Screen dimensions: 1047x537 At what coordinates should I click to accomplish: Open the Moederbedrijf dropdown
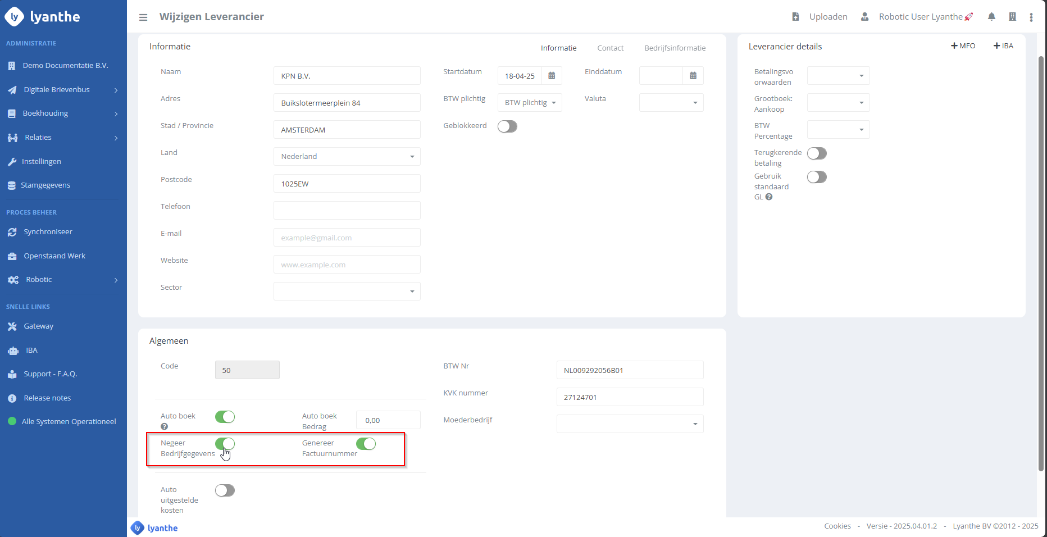630,424
